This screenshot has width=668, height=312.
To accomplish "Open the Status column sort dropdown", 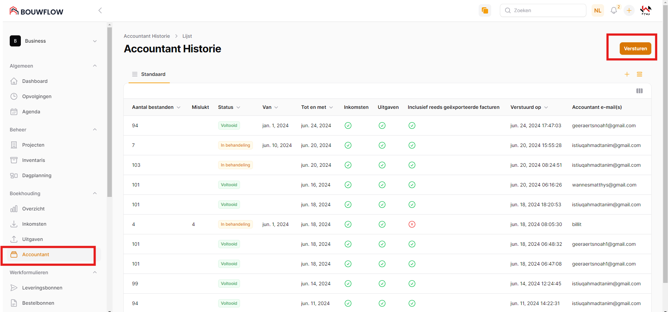I will [x=238, y=107].
